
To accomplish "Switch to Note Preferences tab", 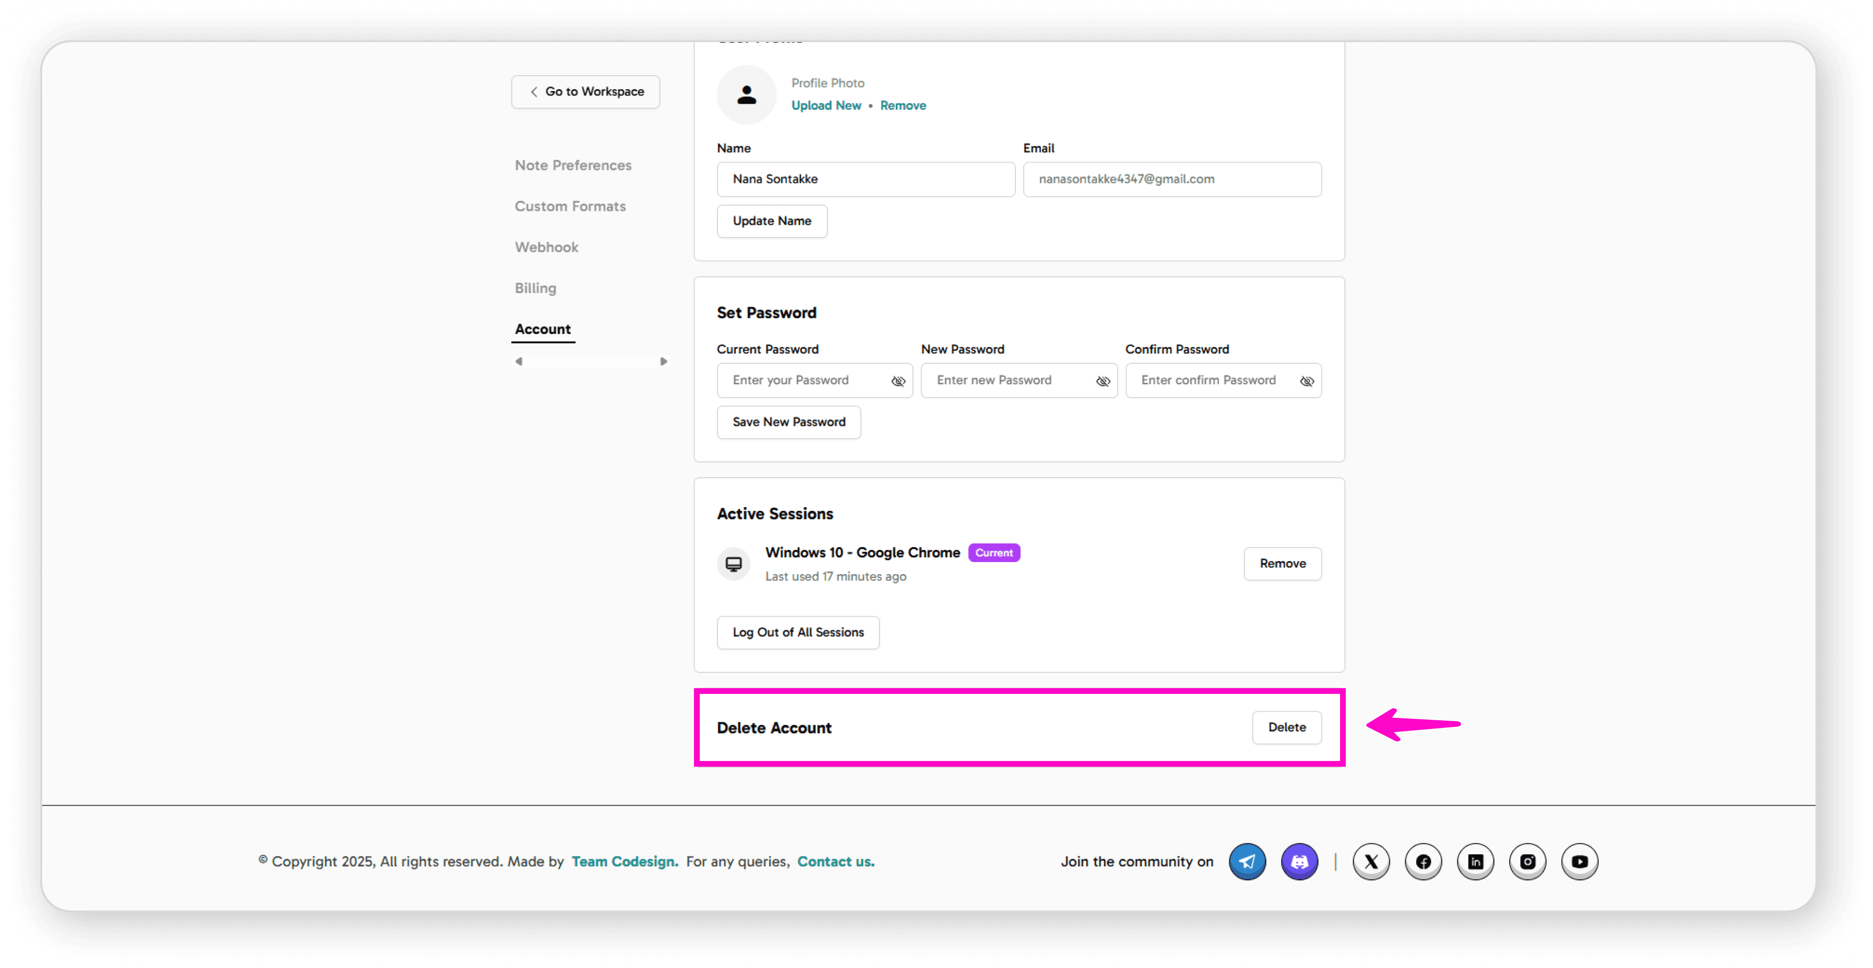I will click(573, 165).
